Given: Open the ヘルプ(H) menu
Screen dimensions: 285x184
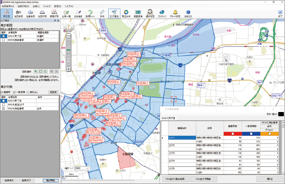Looking at the screenshot, I should click(69, 6).
